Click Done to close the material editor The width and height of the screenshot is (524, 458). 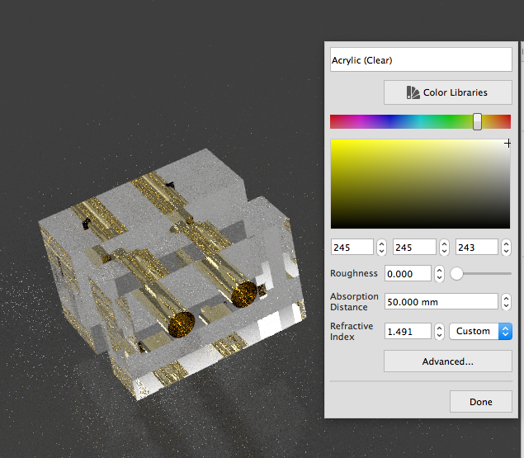[x=481, y=402]
